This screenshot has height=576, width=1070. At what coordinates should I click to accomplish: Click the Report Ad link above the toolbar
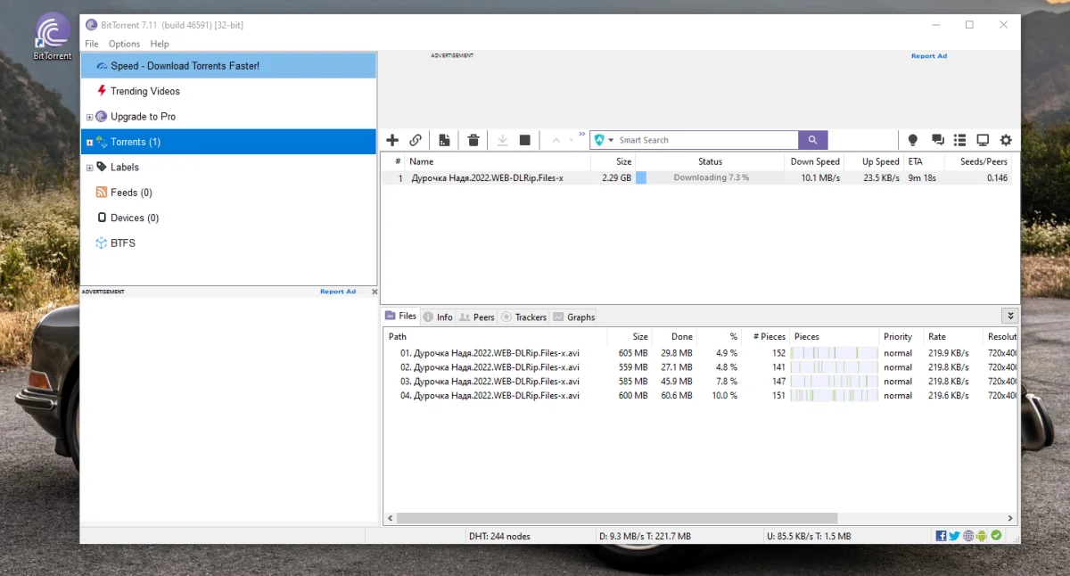click(x=928, y=56)
